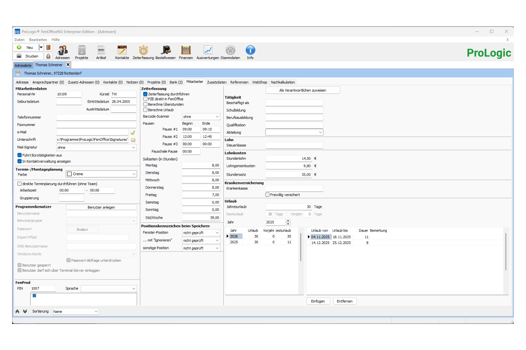Click the Info icon in toolbar

250,50
